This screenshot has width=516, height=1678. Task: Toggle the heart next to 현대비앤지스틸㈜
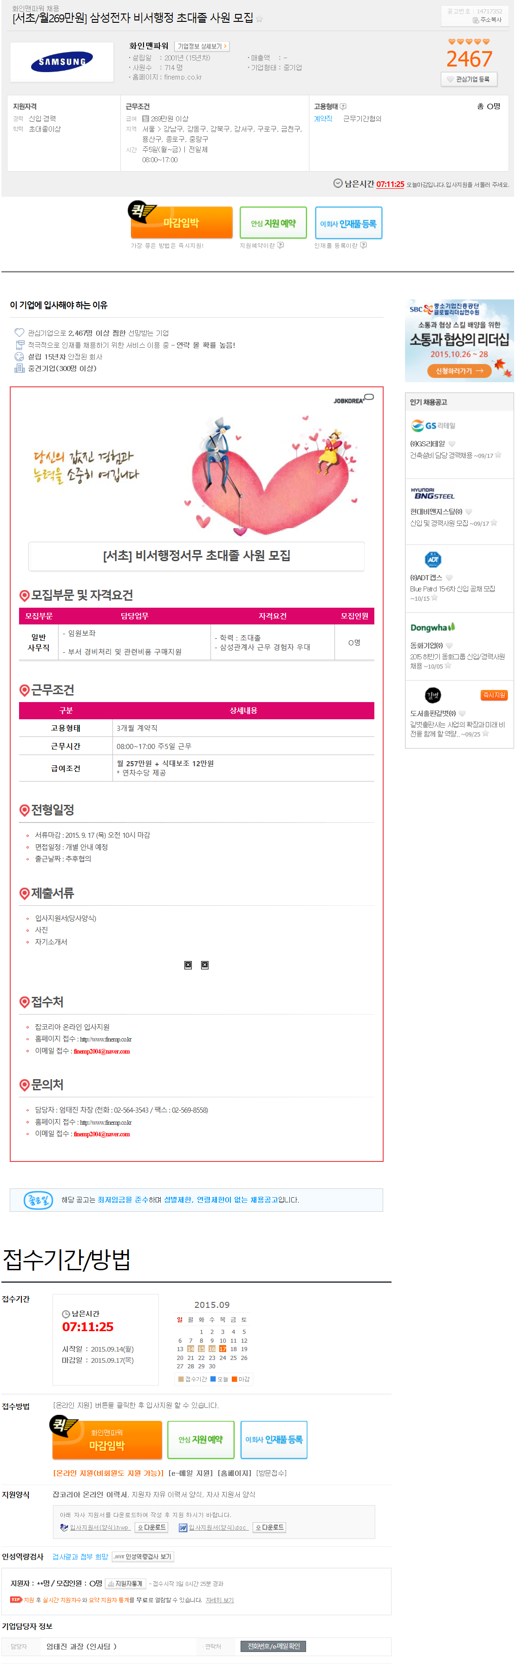469,511
